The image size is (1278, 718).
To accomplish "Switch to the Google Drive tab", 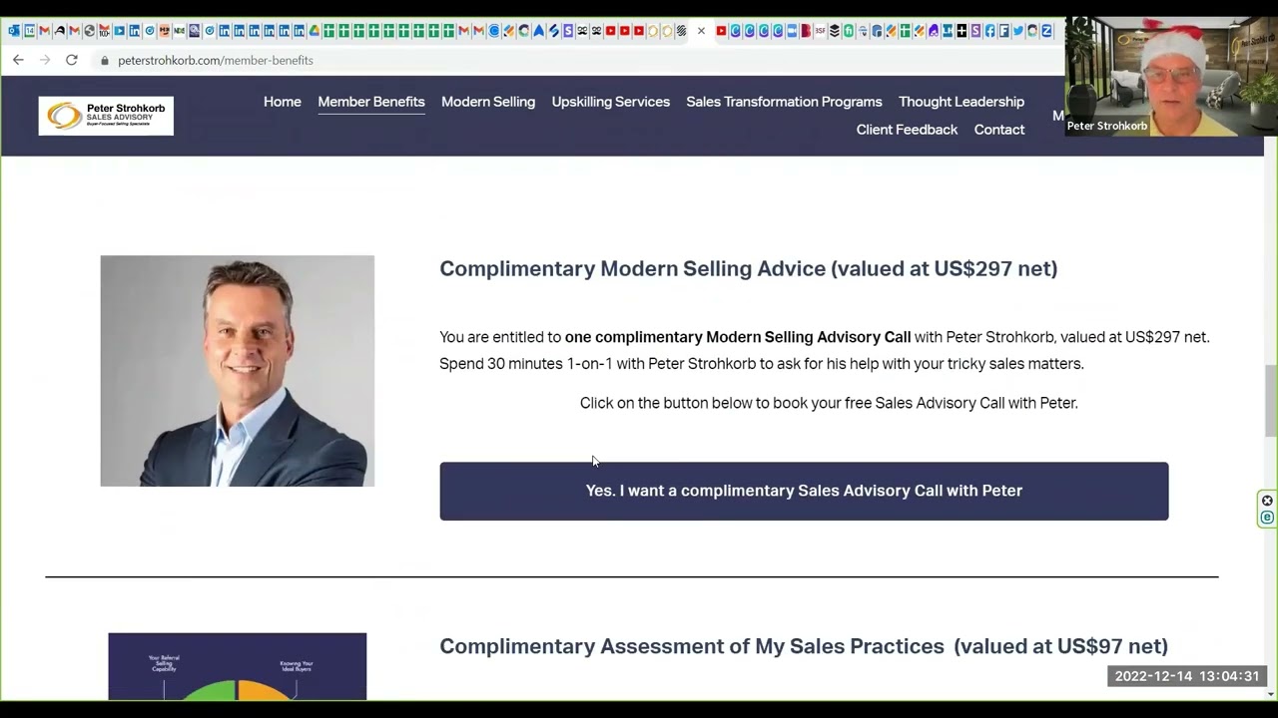I will coord(314,31).
